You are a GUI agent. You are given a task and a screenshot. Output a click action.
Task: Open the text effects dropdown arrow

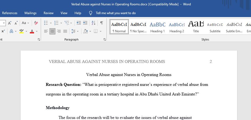(16, 31)
